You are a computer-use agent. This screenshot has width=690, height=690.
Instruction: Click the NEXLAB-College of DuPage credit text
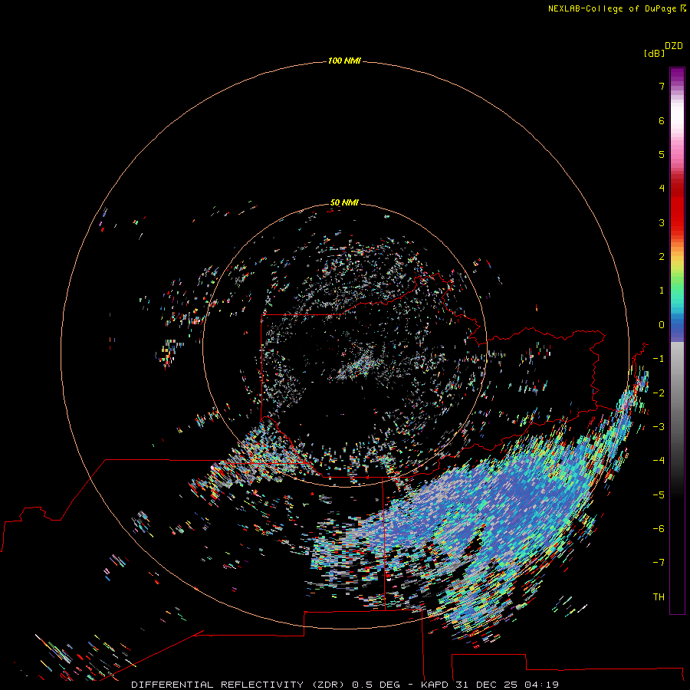click(x=613, y=8)
